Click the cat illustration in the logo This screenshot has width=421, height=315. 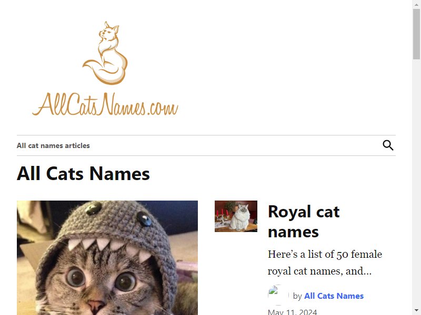(105, 53)
